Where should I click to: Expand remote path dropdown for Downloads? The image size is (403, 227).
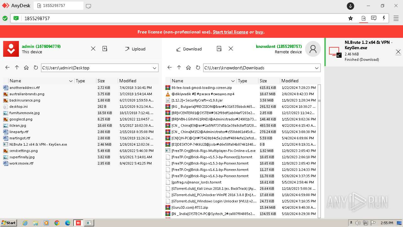click(x=317, y=68)
